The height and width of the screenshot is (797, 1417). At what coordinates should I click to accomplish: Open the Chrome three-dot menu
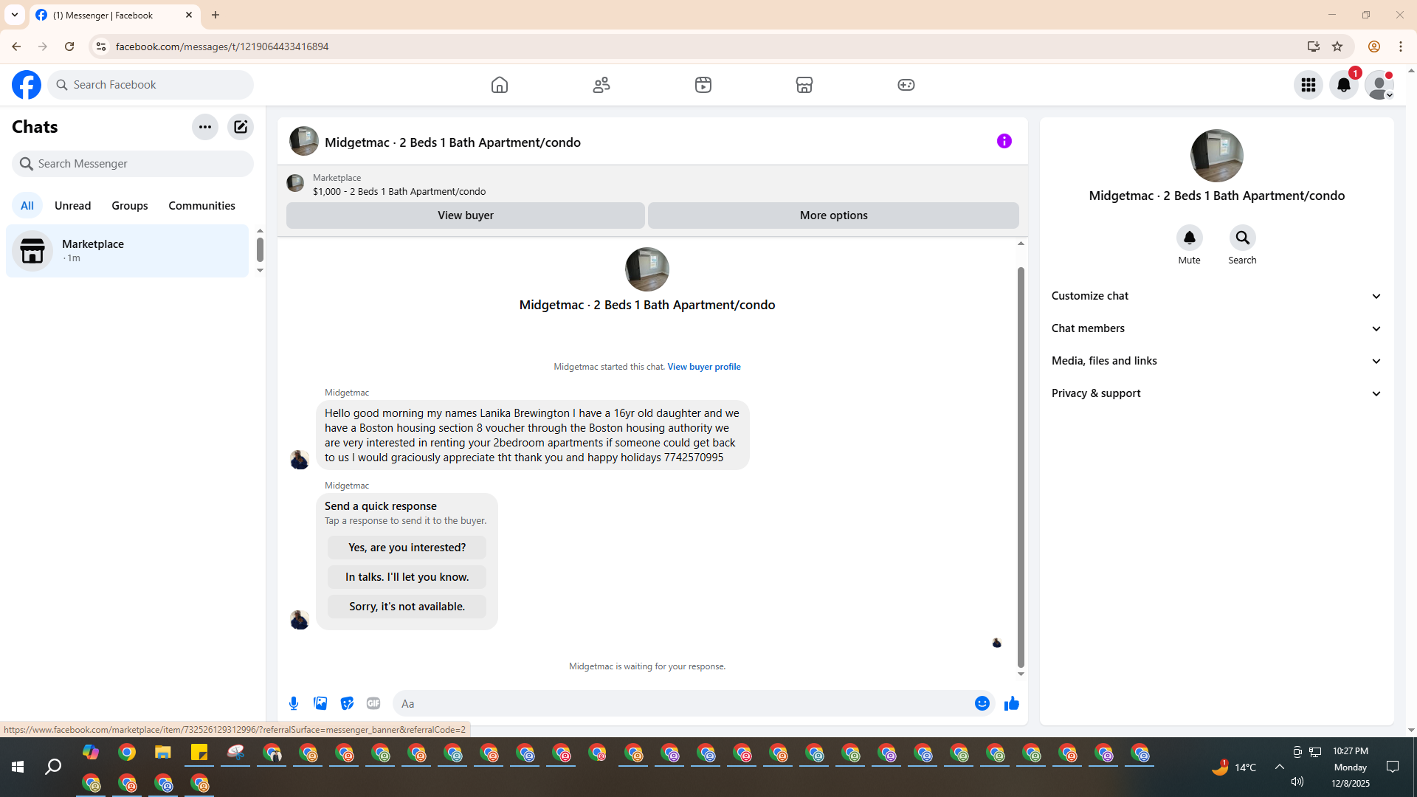tap(1401, 46)
